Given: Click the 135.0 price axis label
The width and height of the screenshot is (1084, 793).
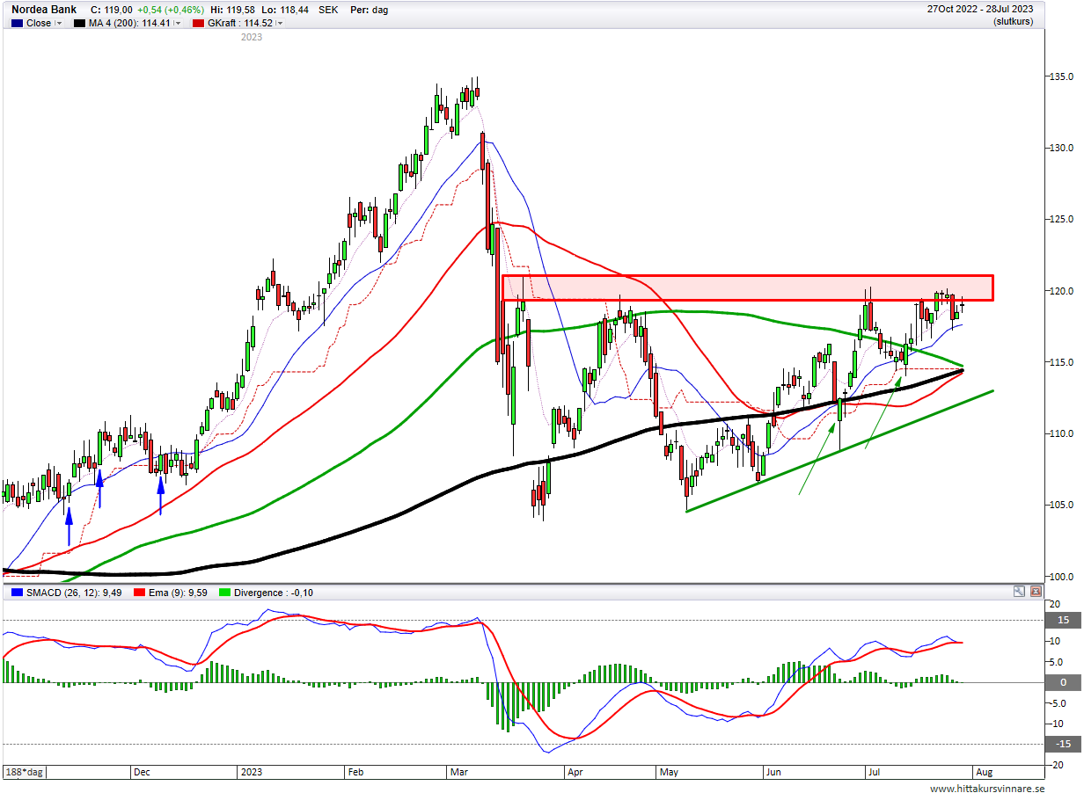Looking at the screenshot, I should click(x=1063, y=76).
